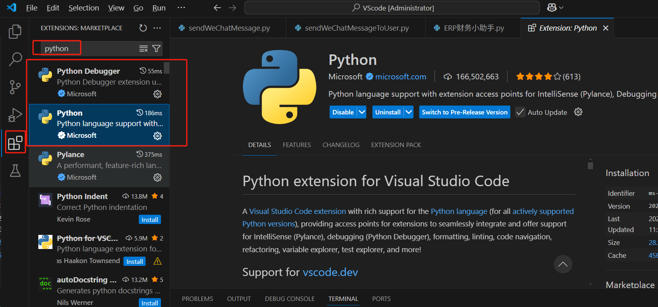Click the scroll-to-top arrow button

563,264
